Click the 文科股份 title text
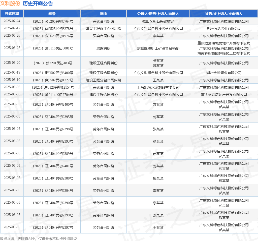258x241 pixels. pos(10,4)
